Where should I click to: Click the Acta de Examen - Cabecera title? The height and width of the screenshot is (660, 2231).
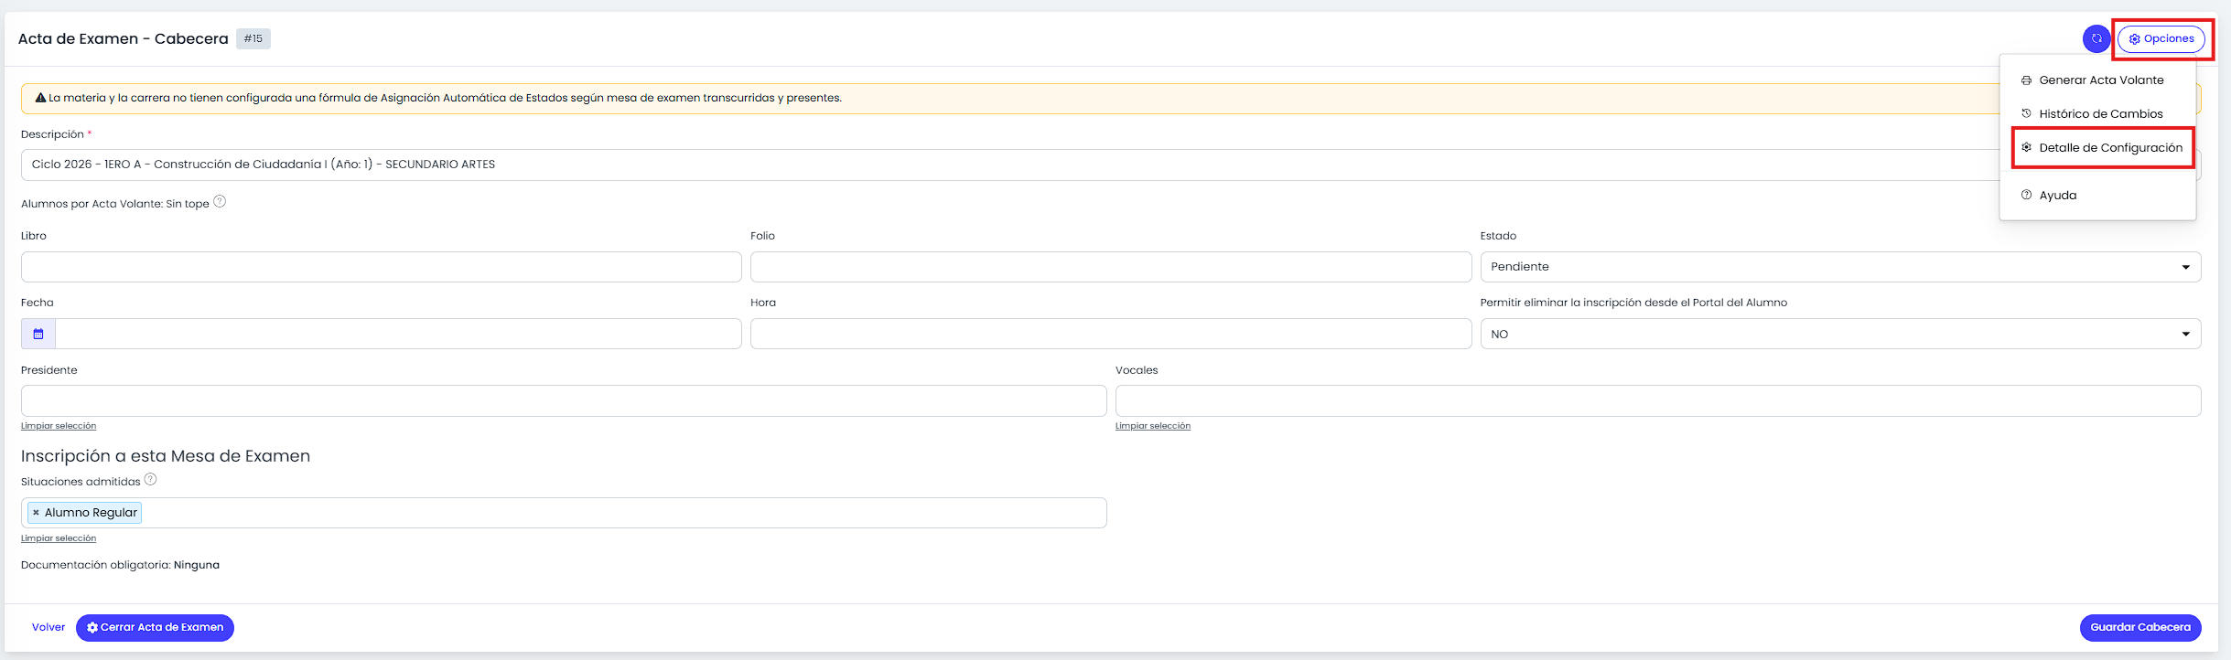click(124, 38)
